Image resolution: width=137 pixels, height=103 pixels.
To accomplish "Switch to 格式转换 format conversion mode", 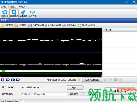I will pos(5,13).
